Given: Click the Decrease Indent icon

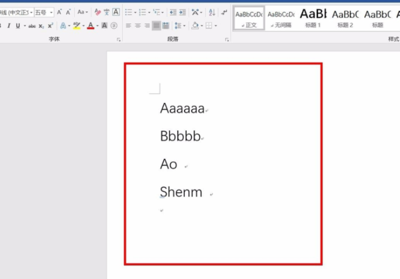Looking at the screenshot, I should click(x=173, y=12).
